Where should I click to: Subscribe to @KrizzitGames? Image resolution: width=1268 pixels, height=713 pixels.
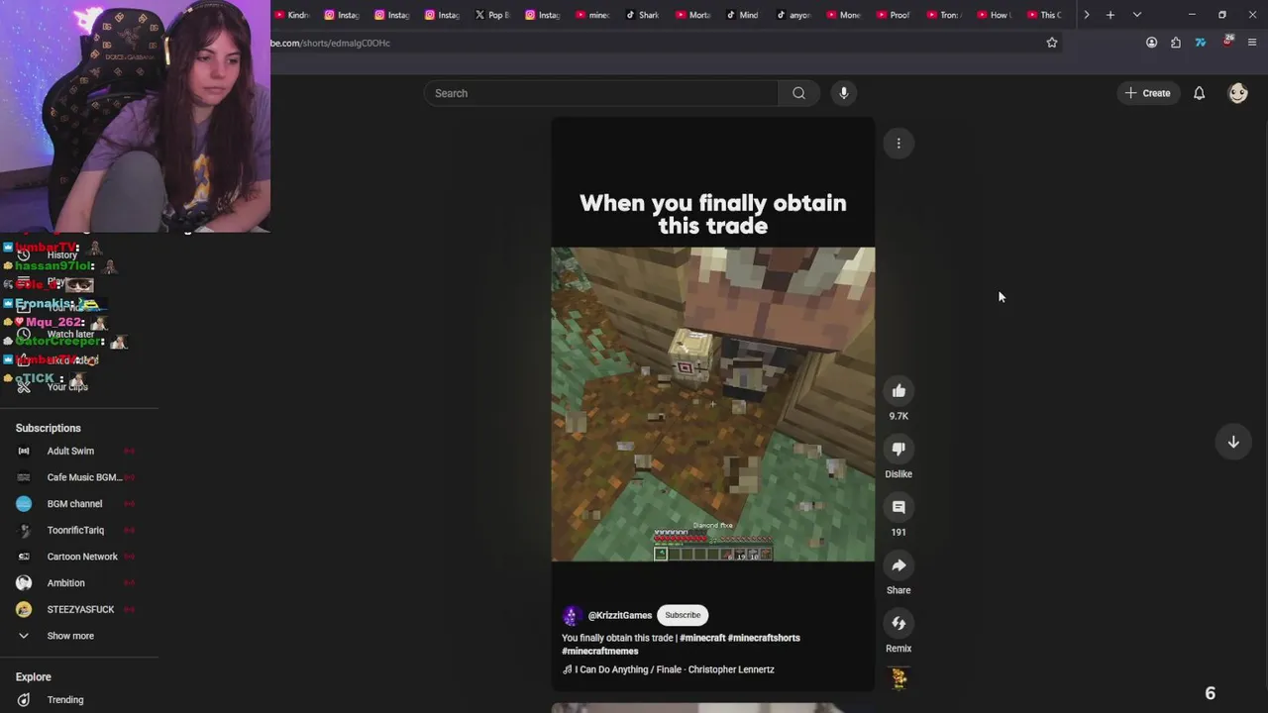click(x=683, y=615)
